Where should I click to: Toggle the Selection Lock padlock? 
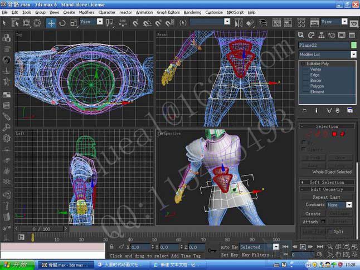coord(111,247)
